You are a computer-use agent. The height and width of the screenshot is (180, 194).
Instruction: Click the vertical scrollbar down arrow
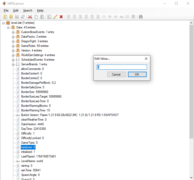(191, 177)
